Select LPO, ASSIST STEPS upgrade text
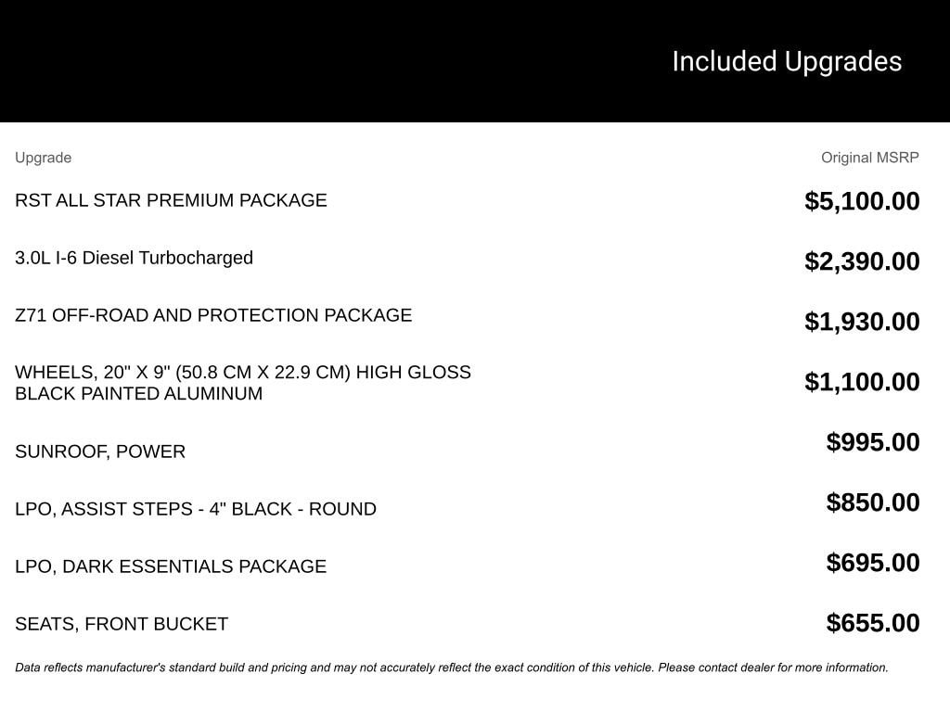 [196, 509]
